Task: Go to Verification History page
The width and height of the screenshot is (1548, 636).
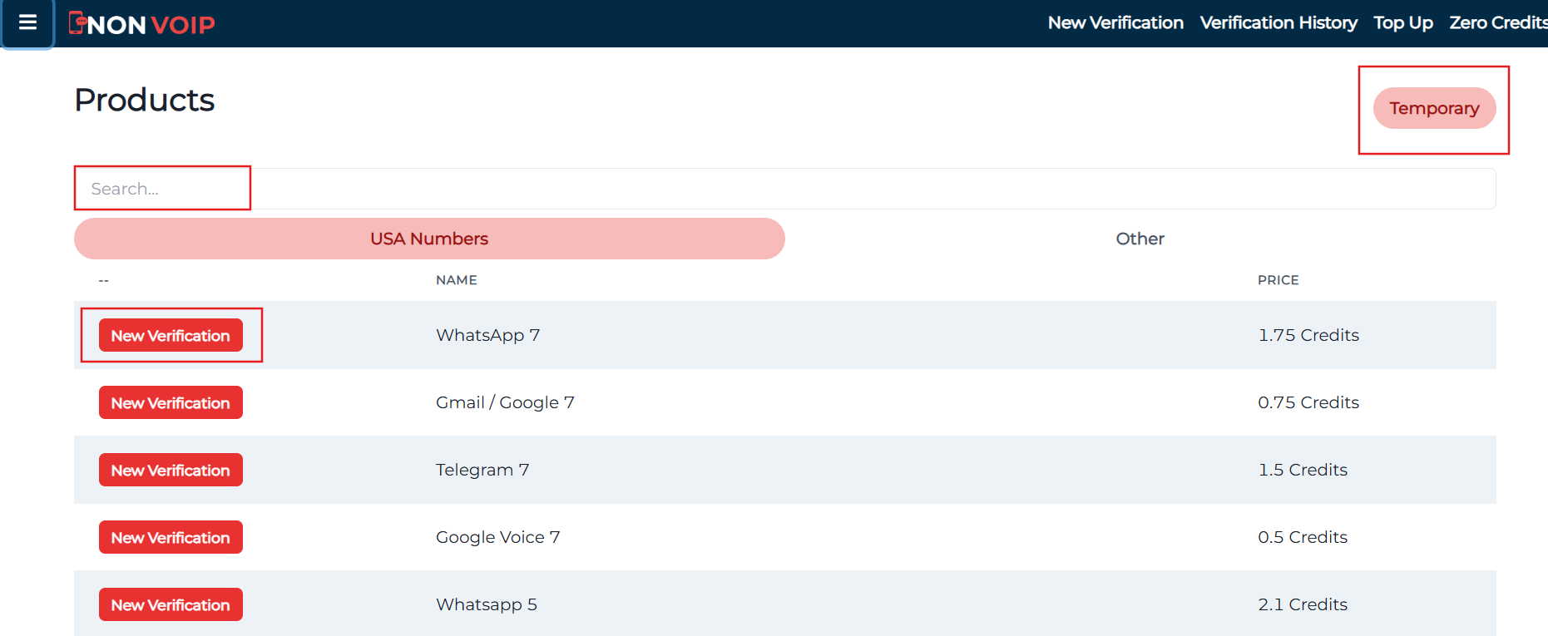Action: 1278,22
